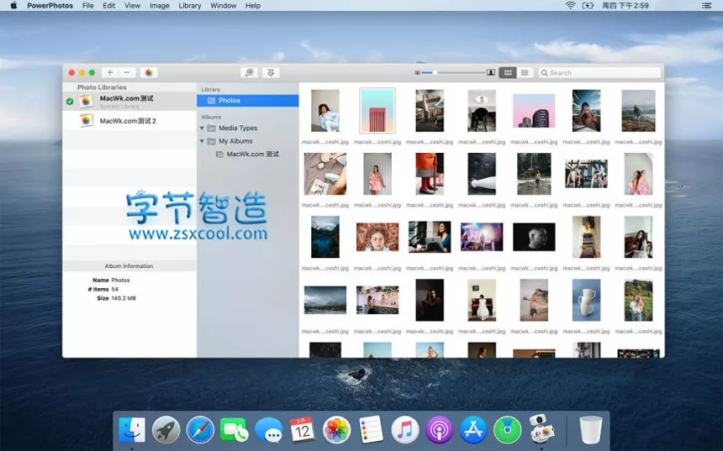The width and height of the screenshot is (723, 451).
Task: Select MacWk.com 测试 album in sidebar
Action: (x=252, y=155)
